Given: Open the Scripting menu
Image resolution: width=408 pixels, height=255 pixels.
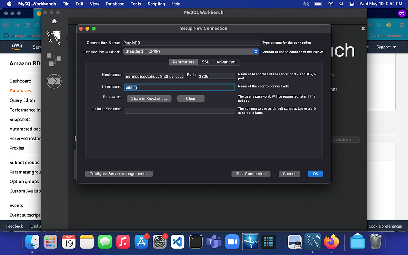Looking at the screenshot, I should [156, 4].
